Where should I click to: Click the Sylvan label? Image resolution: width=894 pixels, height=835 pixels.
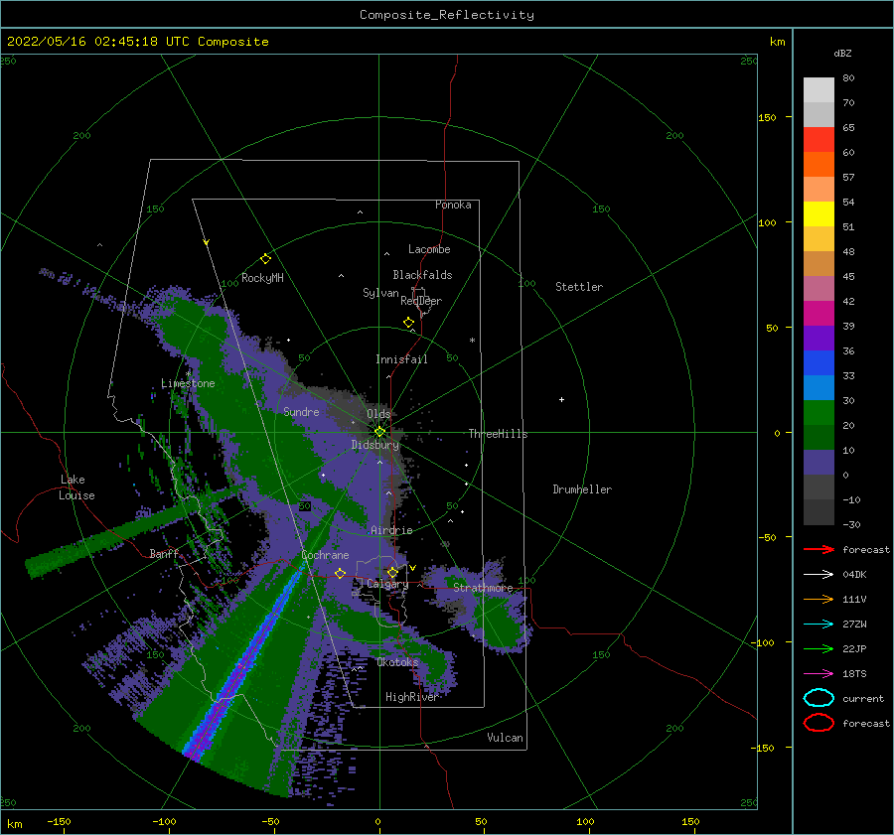point(380,293)
